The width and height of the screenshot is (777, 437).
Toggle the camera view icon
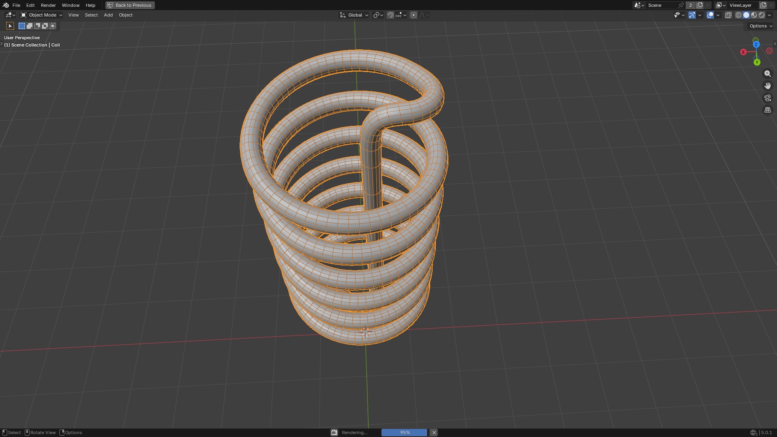pyautogui.click(x=767, y=98)
